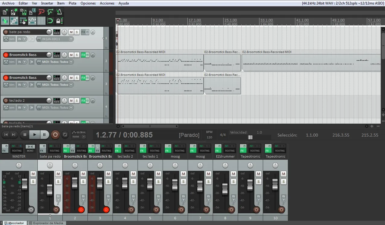
Task: Click the transport Record button
Action: (55, 135)
